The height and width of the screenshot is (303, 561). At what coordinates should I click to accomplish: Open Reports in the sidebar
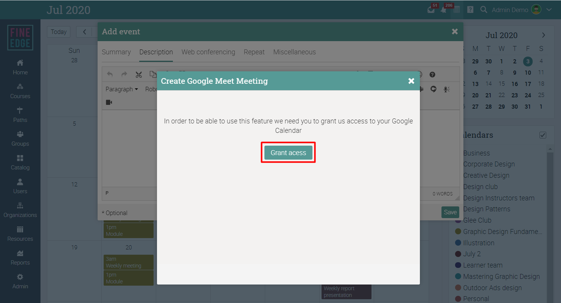point(20,257)
